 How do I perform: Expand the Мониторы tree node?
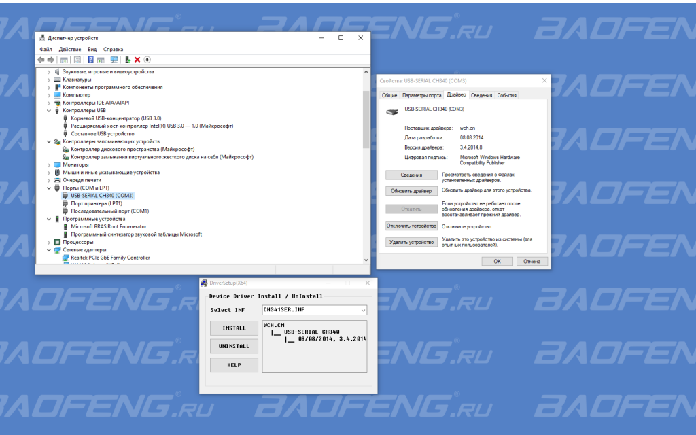pyautogui.click(x=48, y=164)
